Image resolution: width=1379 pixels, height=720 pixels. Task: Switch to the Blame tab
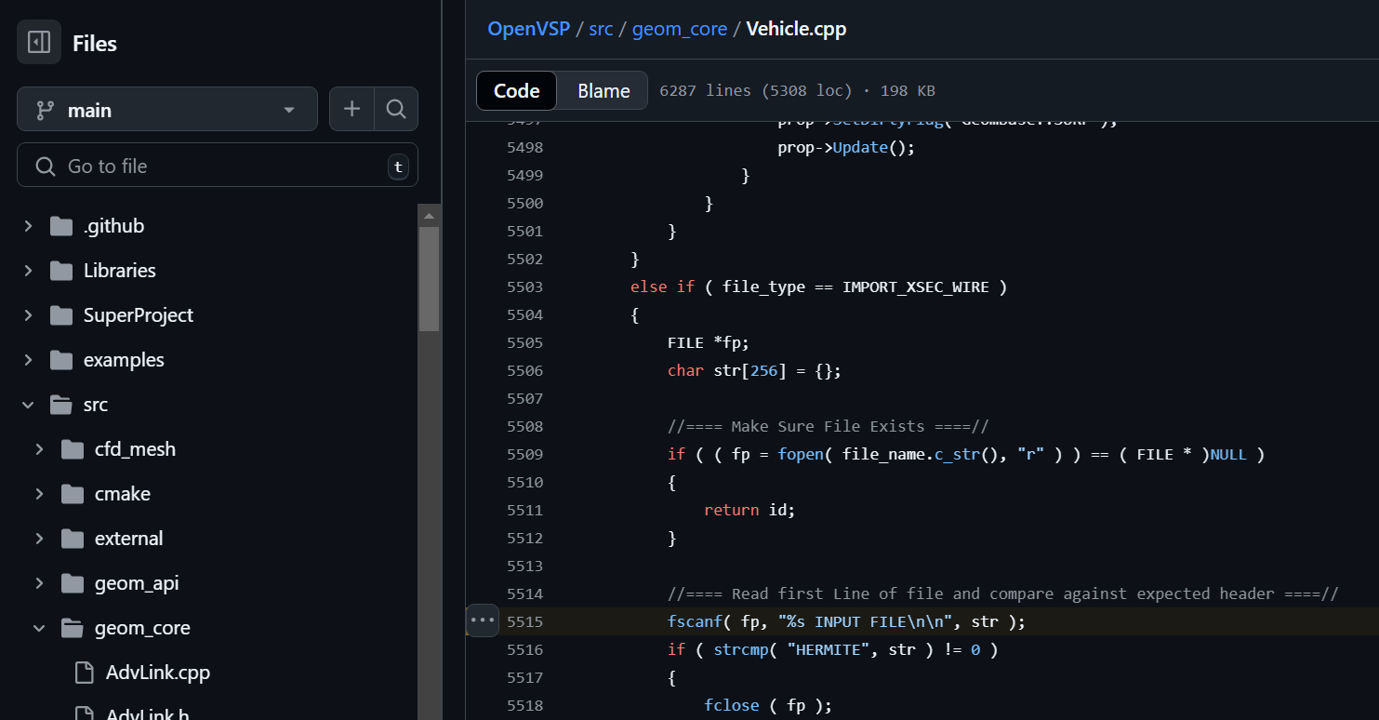(603, 90)
